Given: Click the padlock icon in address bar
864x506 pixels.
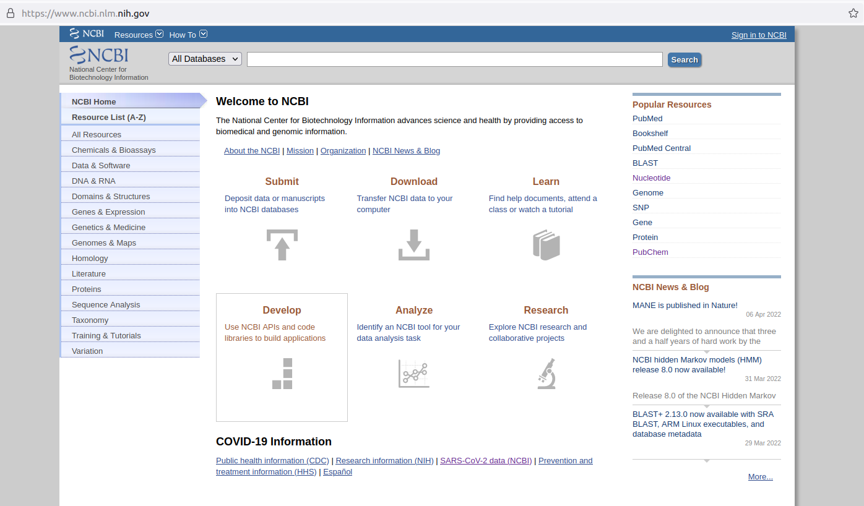Looking at the screenshot, I should click(10, 13).
